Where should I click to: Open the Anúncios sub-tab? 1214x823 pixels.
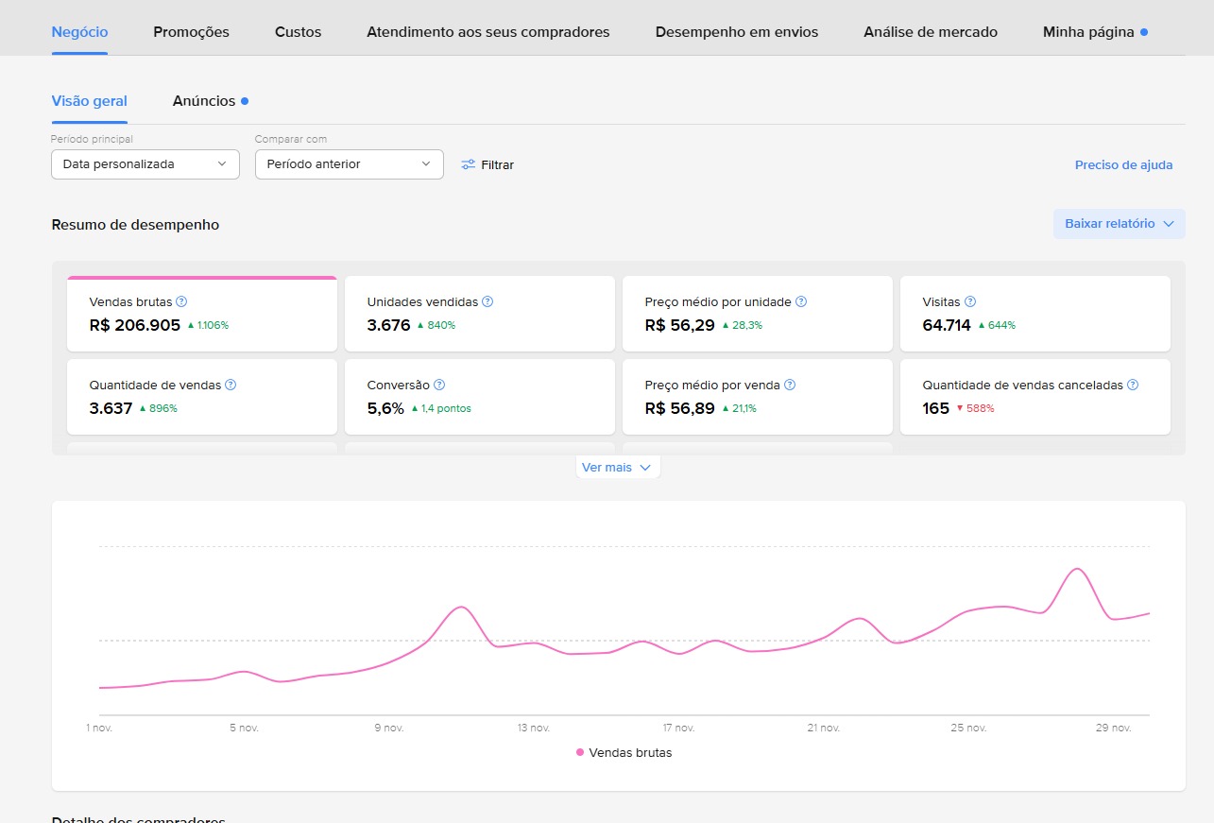204,101
